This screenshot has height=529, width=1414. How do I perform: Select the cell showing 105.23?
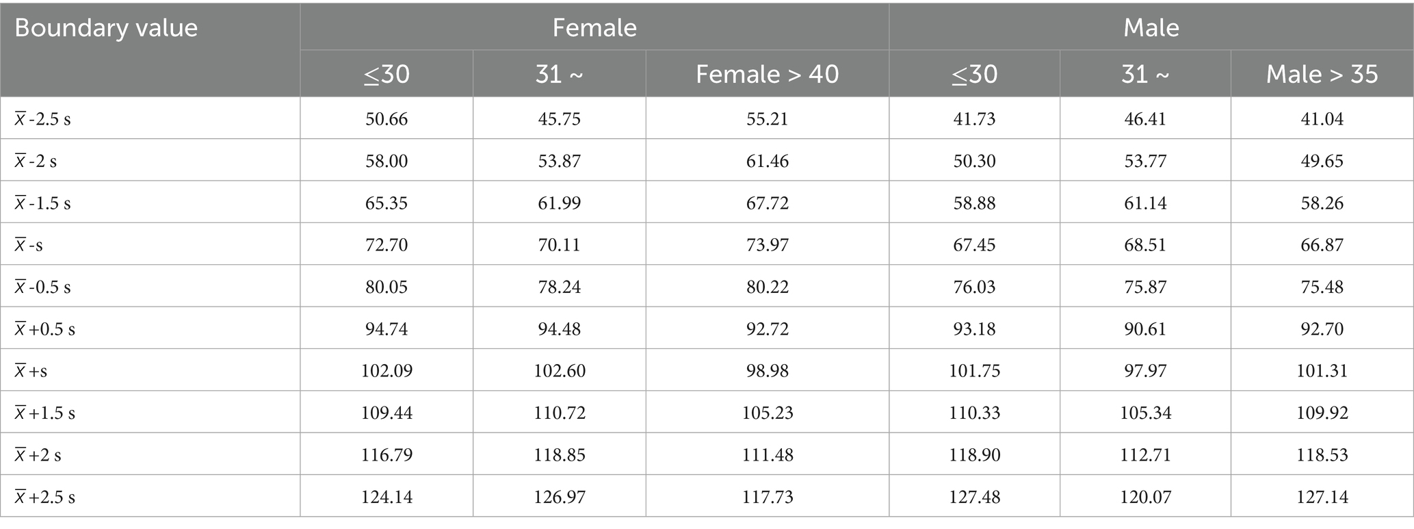click(x=767, y=413)
